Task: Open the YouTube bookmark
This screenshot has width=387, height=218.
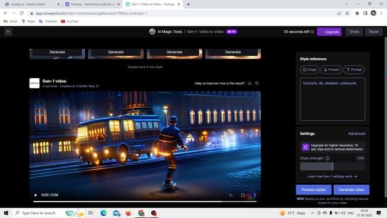Action: 70,21
